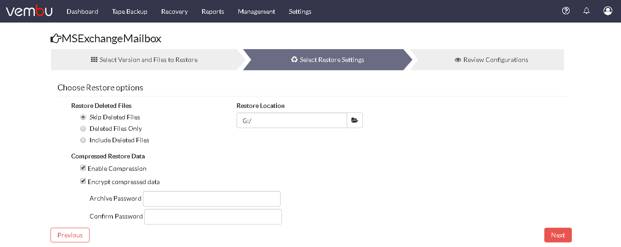Open the notifications bell icon
Screen dimensions: 621x247
[x=587, y=11]
